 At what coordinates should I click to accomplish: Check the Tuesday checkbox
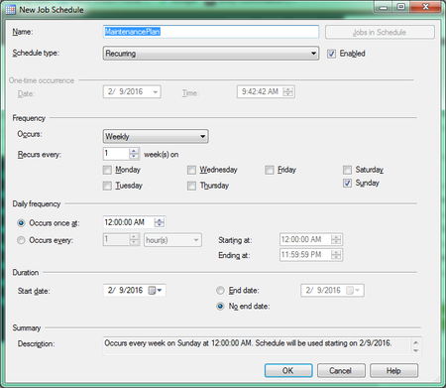[x=107, y=186]
